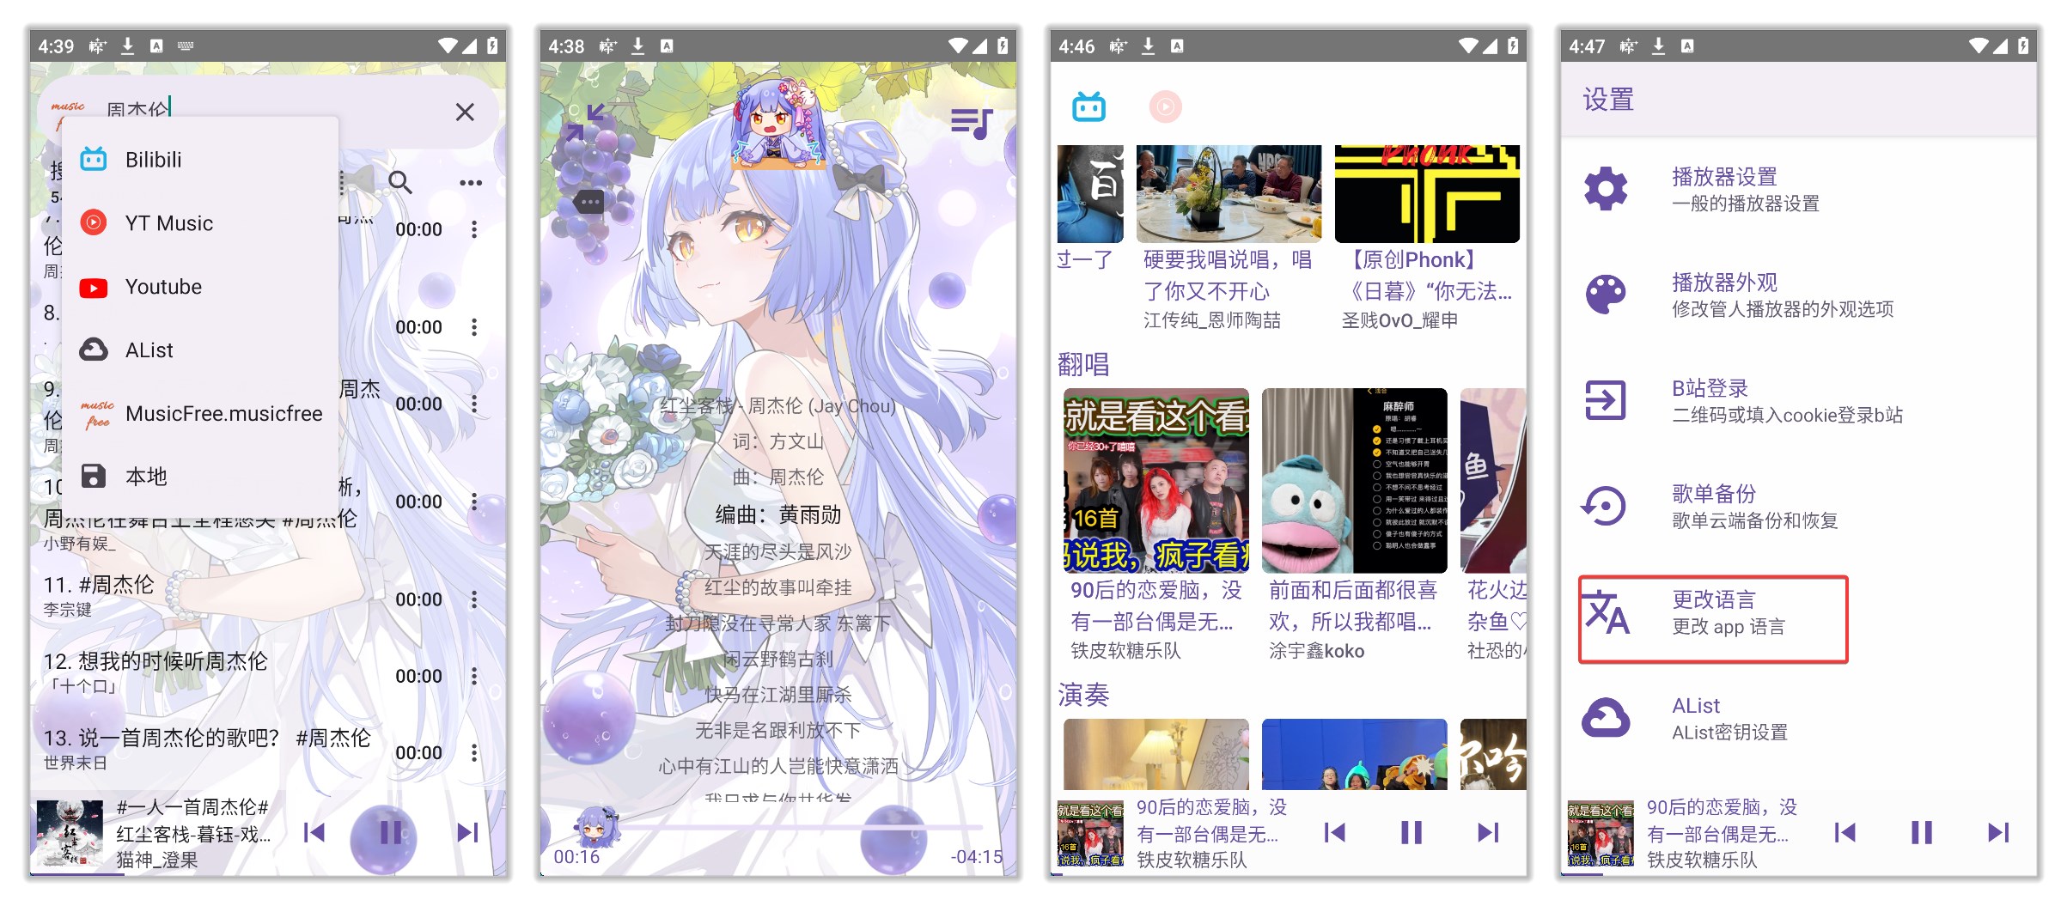
Task: Open AList cloud key settings
Action: (1799, 718)
